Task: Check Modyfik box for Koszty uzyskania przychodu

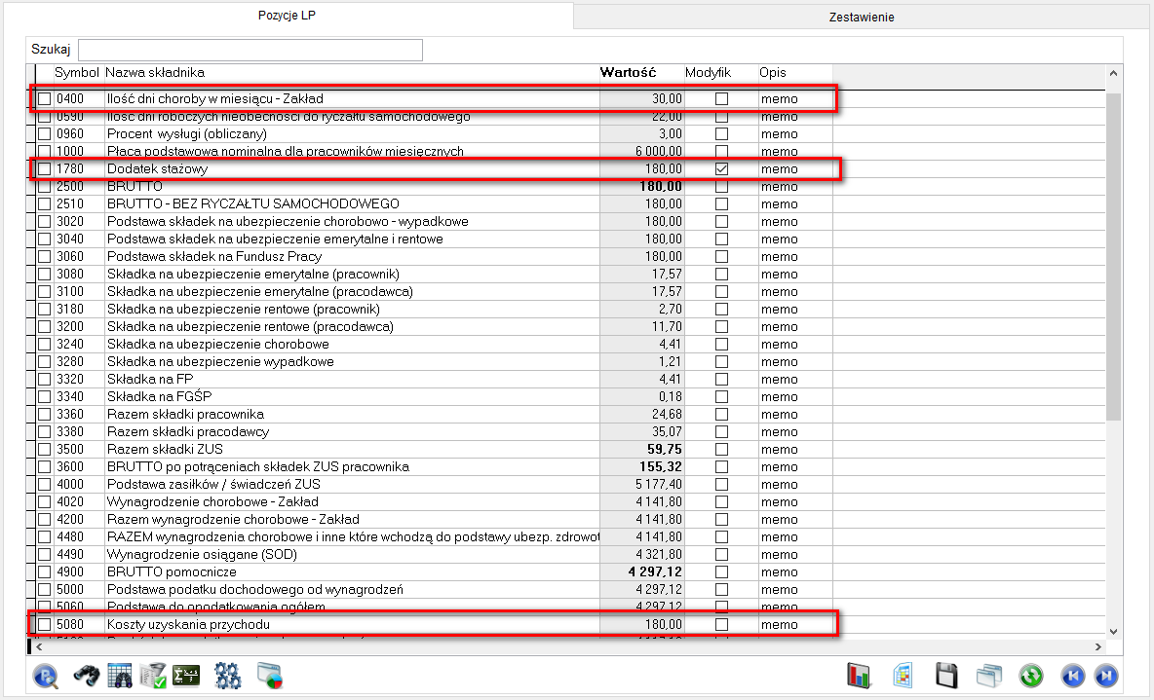Action: tap(722, 624)
